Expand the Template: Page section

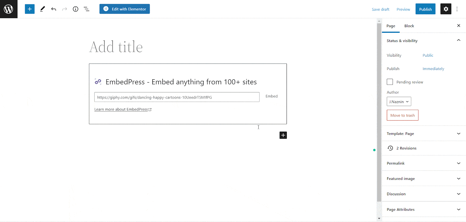tap(424, 134)
